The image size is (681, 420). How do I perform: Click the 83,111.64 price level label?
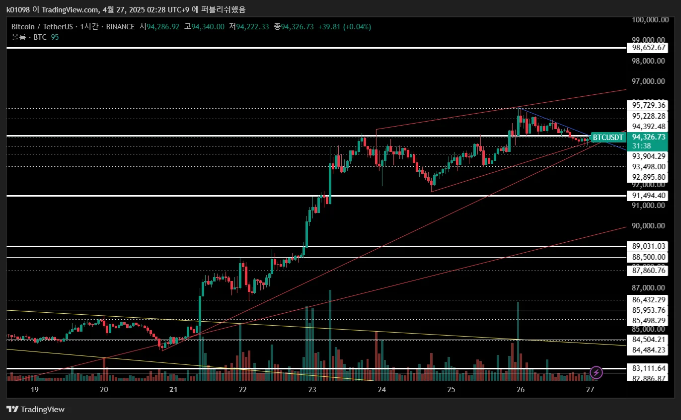648,368
